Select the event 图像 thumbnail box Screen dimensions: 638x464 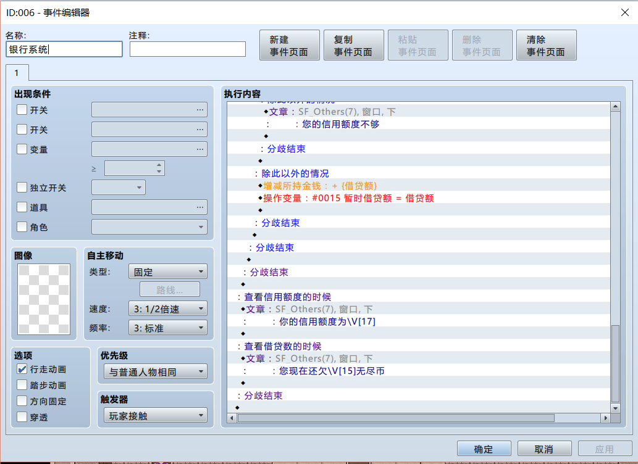pos(44,299)
